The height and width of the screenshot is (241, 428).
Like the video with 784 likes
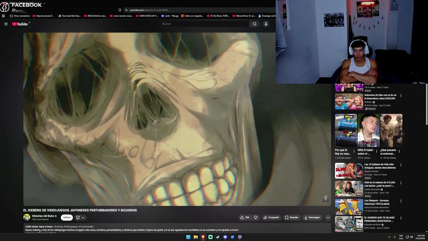pyautogui.click(x=244, y=218)
